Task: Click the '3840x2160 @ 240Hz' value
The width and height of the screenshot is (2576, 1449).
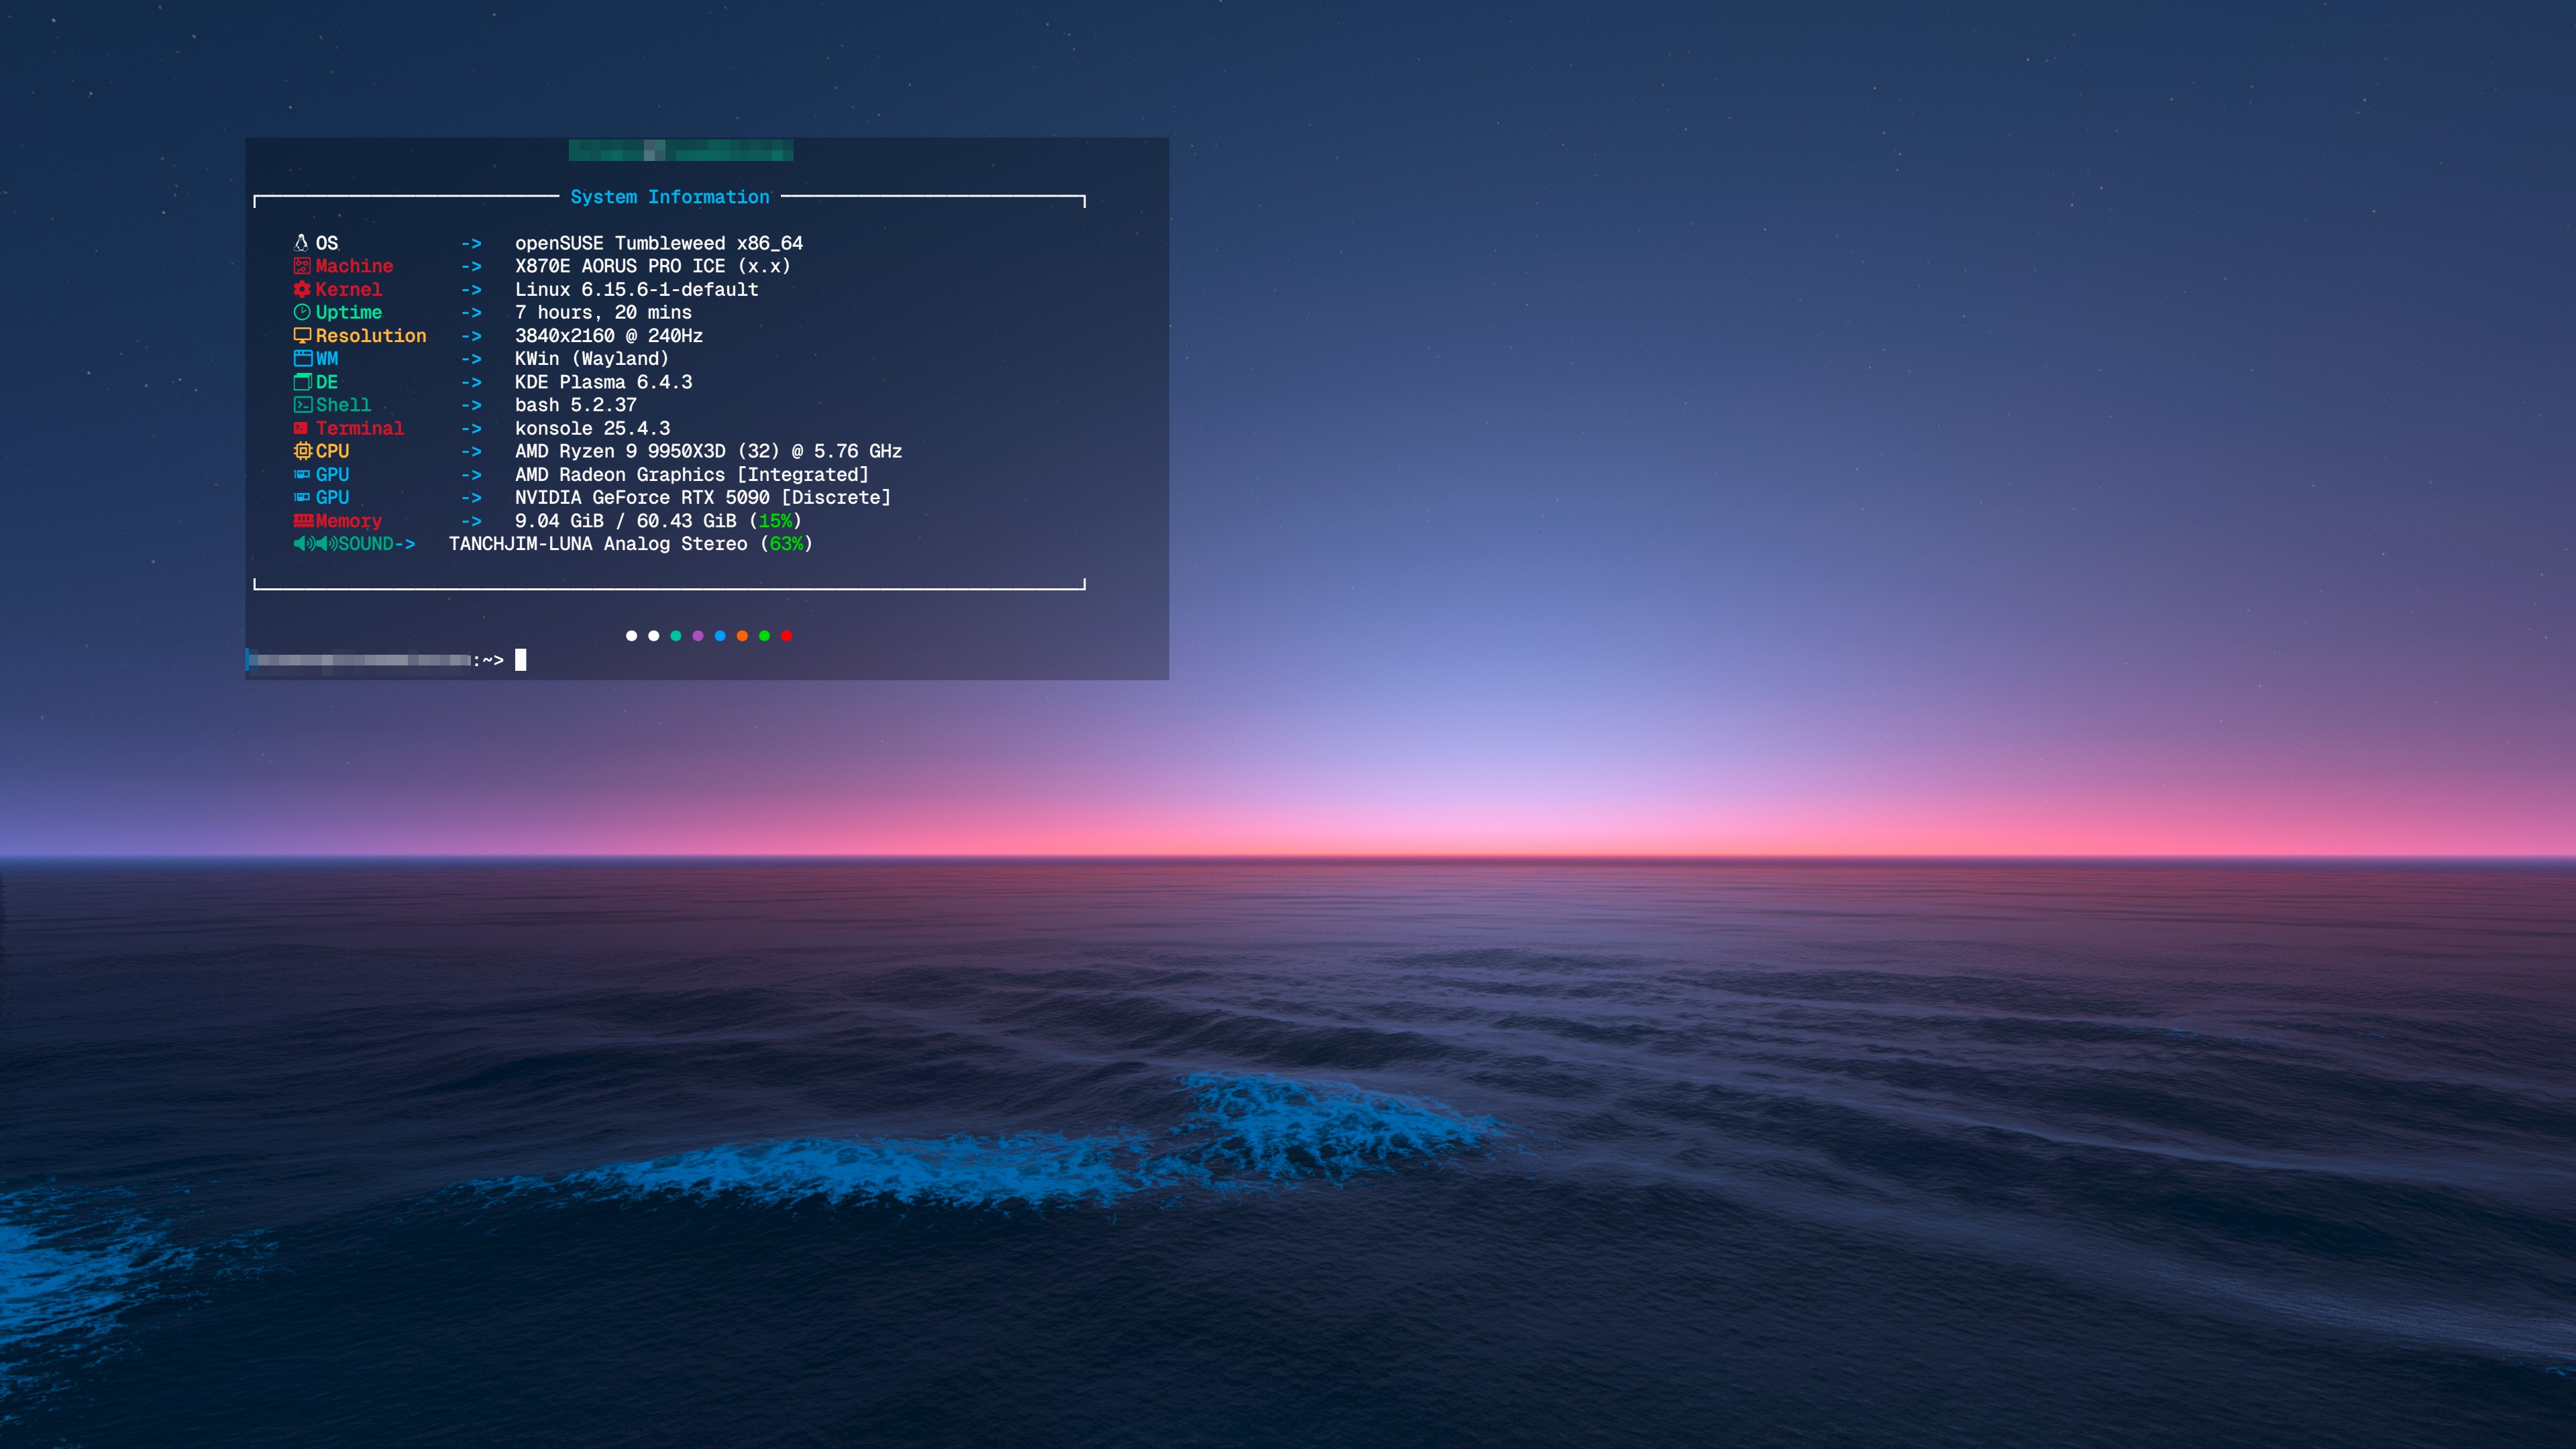Action: point(609,335)
